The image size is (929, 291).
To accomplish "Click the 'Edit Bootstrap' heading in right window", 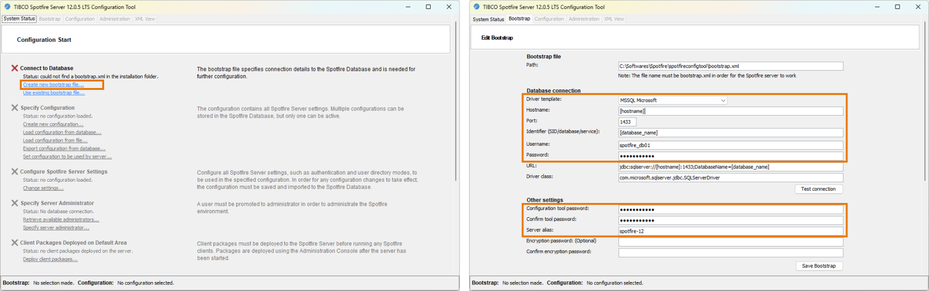I will [x=497, y=38].
